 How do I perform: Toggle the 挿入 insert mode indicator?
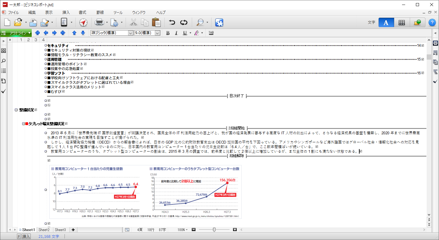(26, 236)
